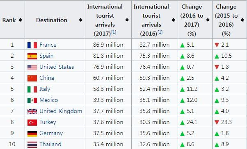The height and width of the screenshot is (149, 247).
Task: Click the France flag icon
Action: pyautogui.click(x=32, y=45)
